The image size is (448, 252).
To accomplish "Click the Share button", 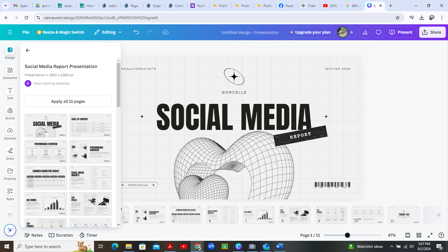I will [x=432, y=32].
